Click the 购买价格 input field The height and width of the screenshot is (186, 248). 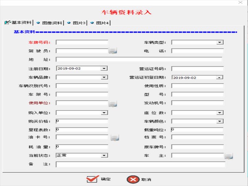[x=82, y=121]
